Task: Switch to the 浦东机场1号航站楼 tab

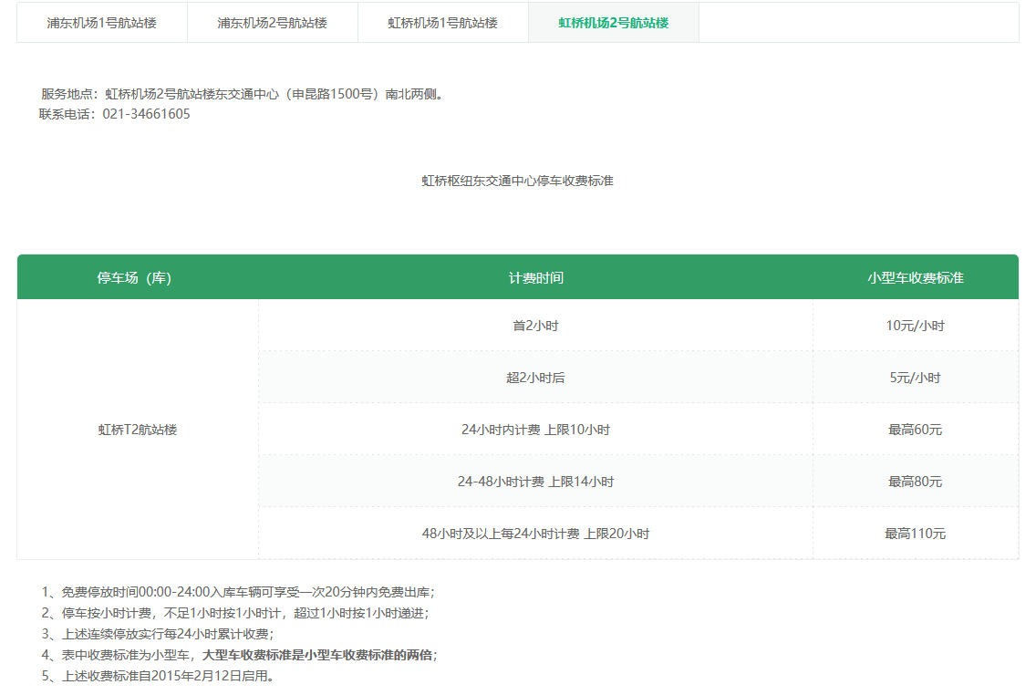Action: (102, 23)
